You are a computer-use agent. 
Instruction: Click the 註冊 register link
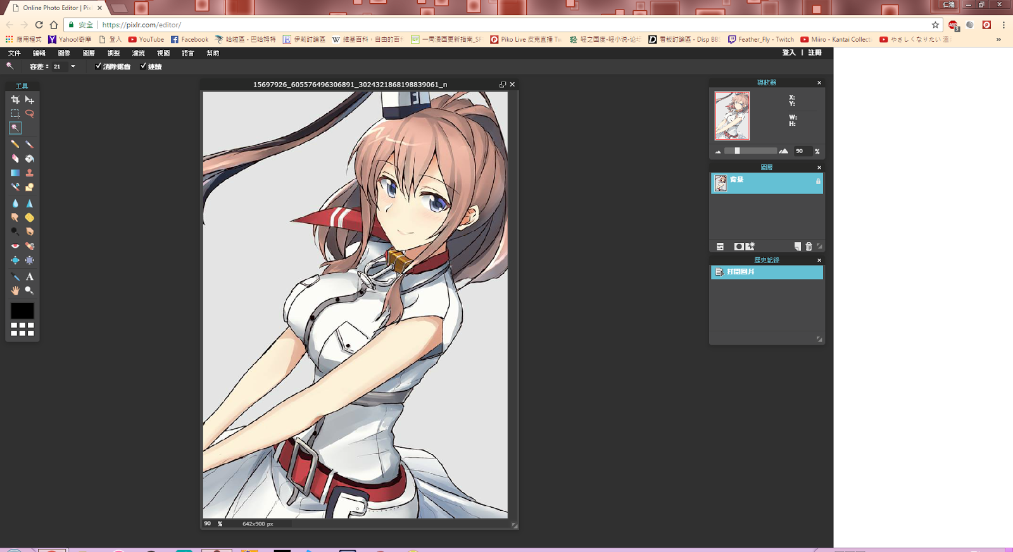pos(815,52)
